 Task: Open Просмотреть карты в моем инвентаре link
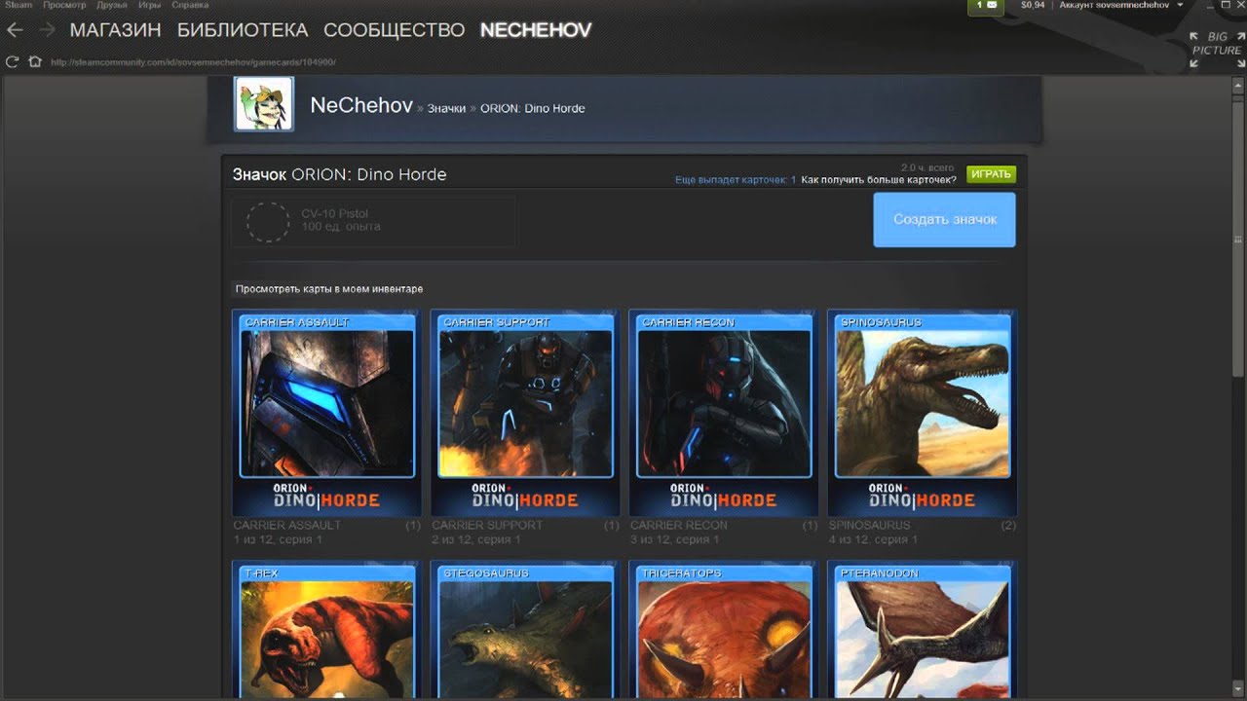(x=329, y=289)
